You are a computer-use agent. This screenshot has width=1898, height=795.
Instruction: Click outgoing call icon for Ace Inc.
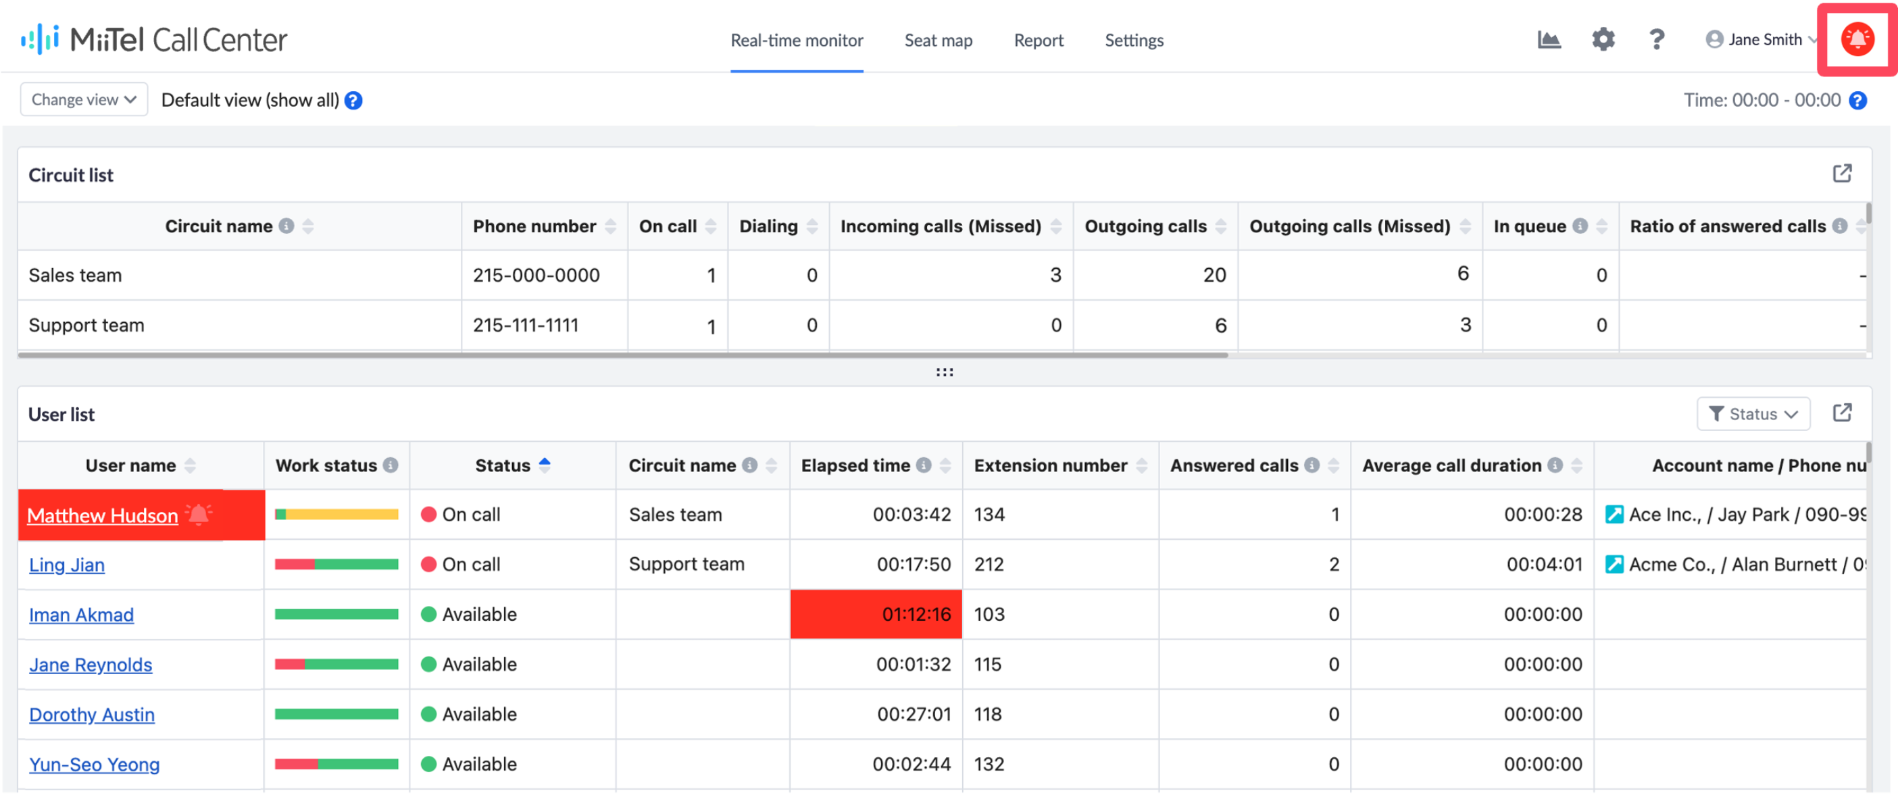[x=1614, y=514]
